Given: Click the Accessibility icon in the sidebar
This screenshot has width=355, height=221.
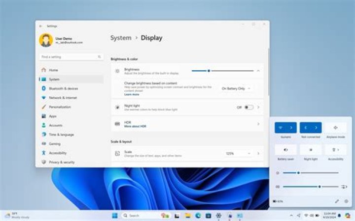Looking at the screenshot, I should (x=44, y=153).
